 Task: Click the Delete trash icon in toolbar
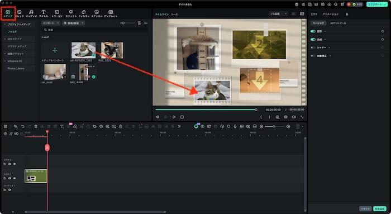[x=36, y=127]
